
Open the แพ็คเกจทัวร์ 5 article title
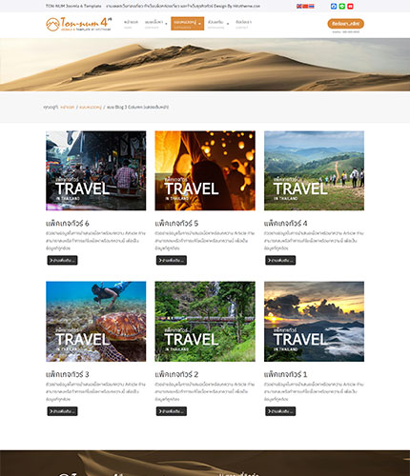[176, 224]
